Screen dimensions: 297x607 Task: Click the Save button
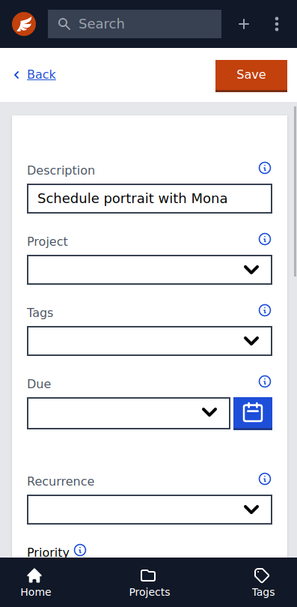click(x=251, y=76)
